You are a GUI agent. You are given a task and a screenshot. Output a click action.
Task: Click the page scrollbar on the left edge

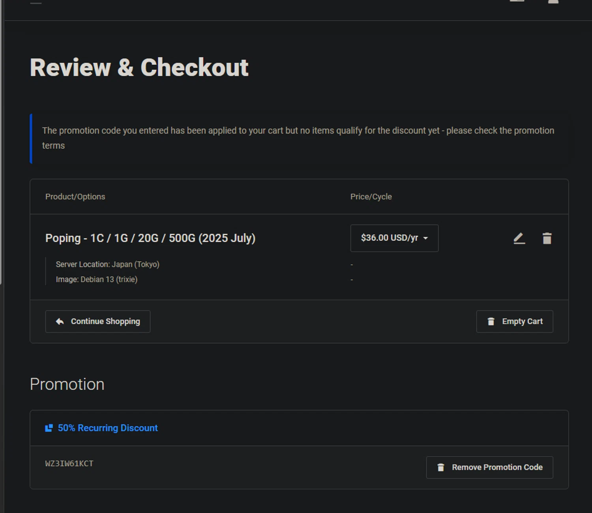click(1, 158)
